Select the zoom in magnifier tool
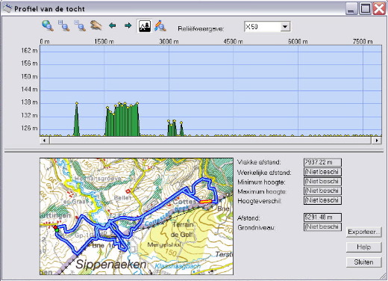 click(64, 25)
